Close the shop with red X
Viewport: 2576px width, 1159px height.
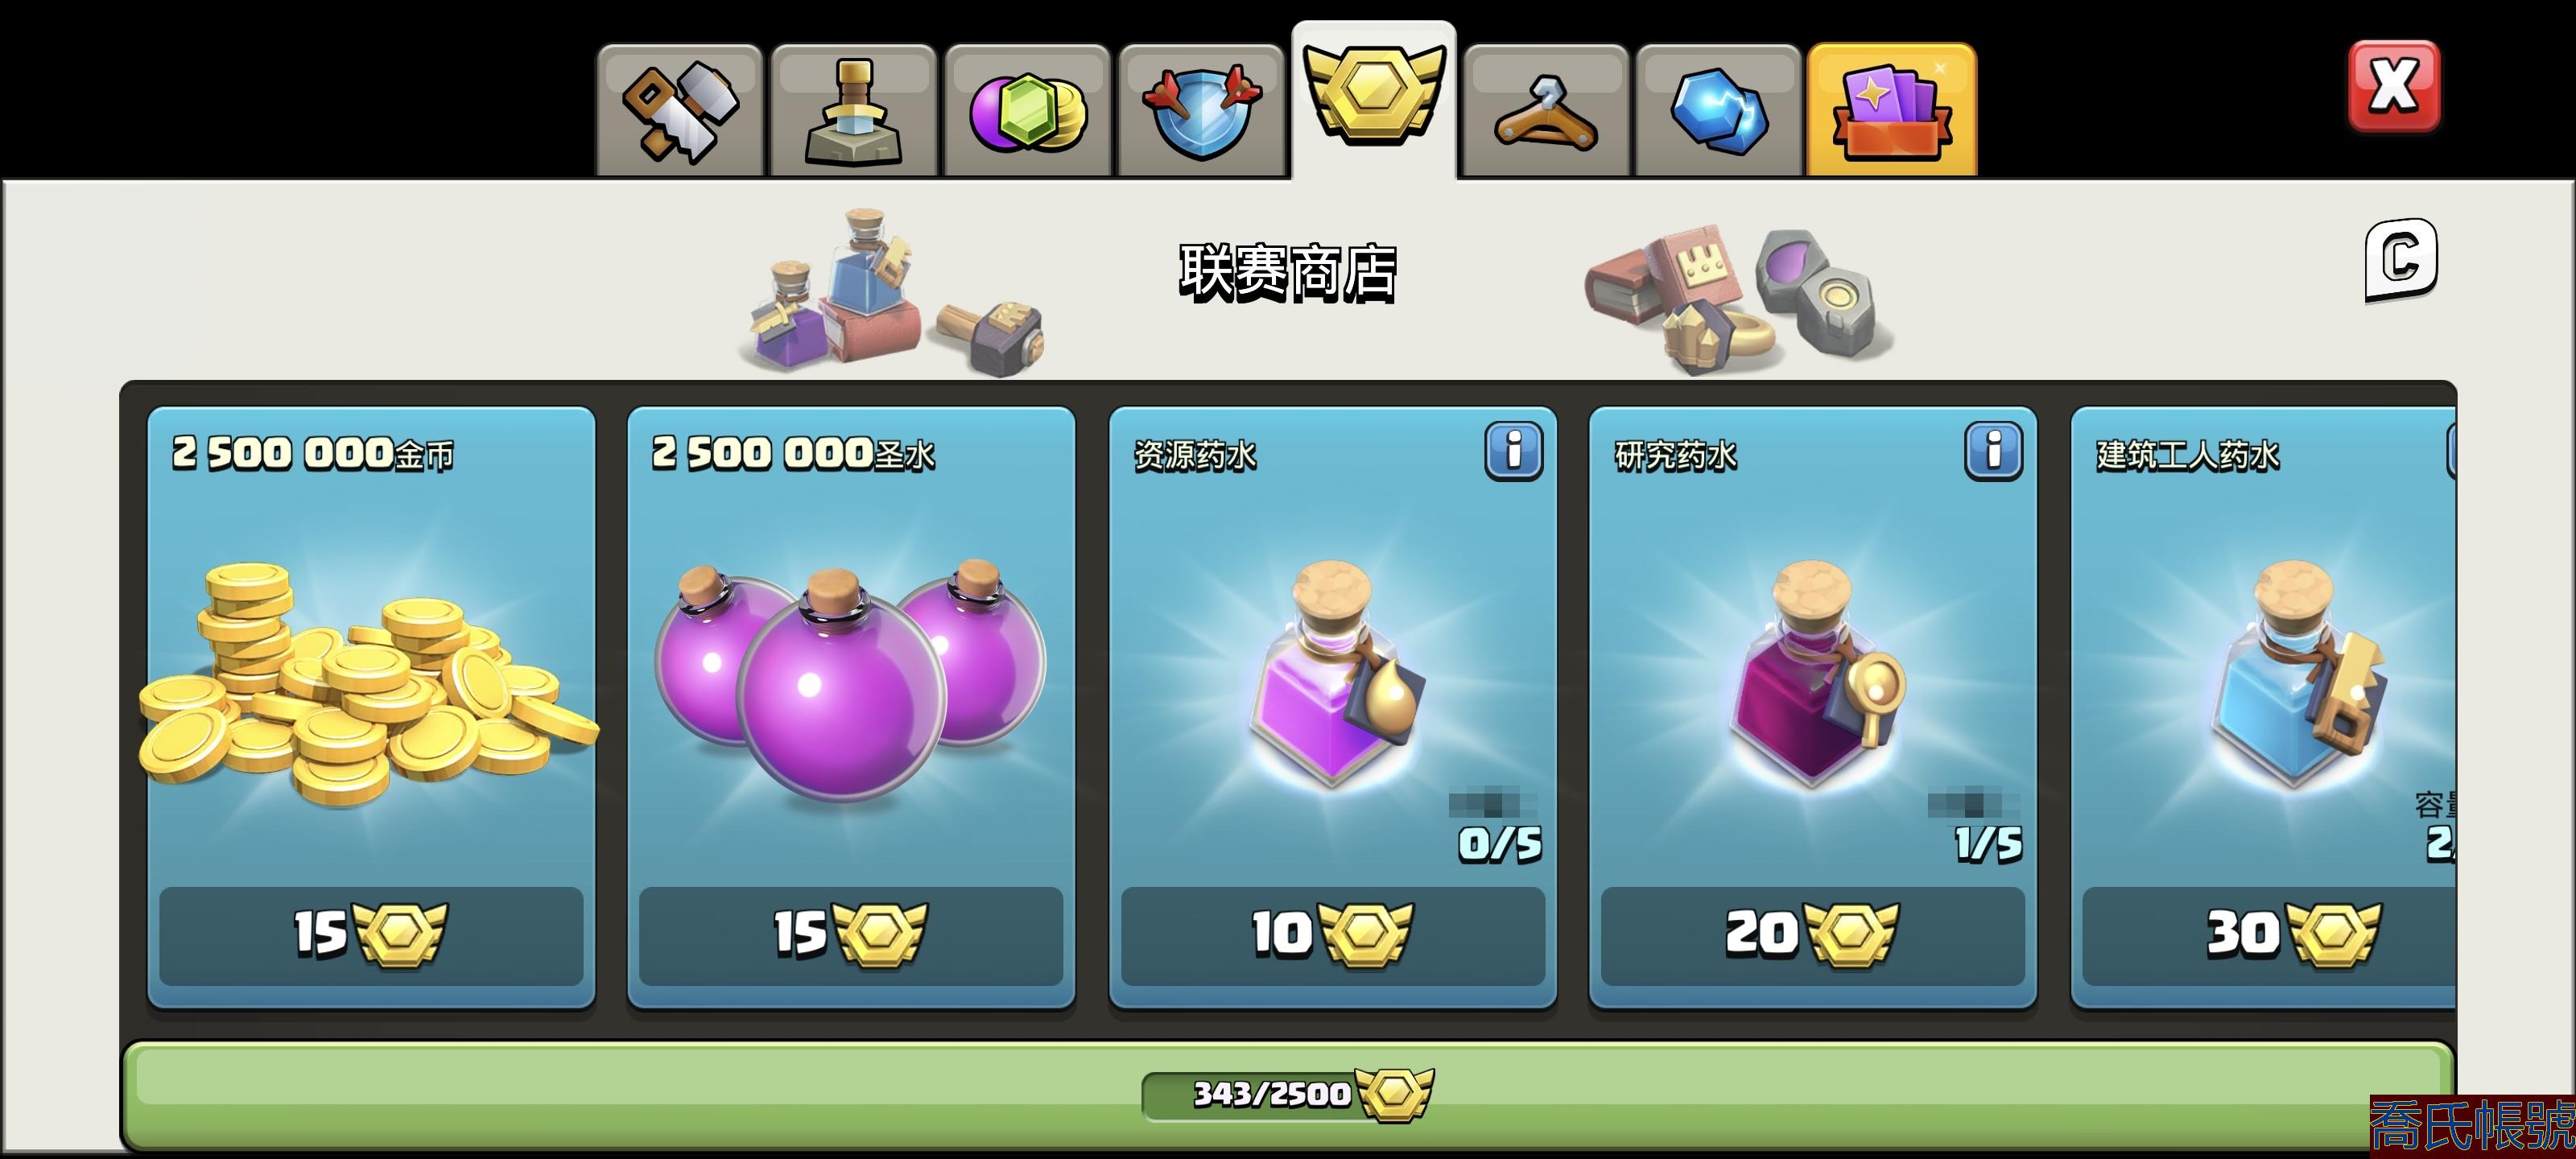(2394, 86)
